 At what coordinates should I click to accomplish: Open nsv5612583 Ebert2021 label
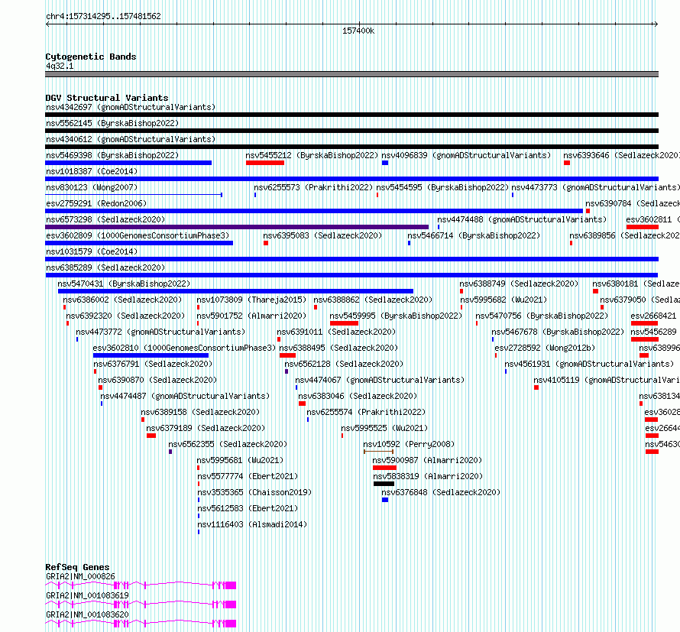click(248, 508)
